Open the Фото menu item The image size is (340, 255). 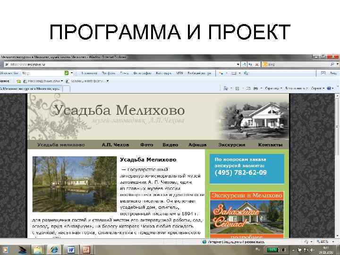pos(146,144)
